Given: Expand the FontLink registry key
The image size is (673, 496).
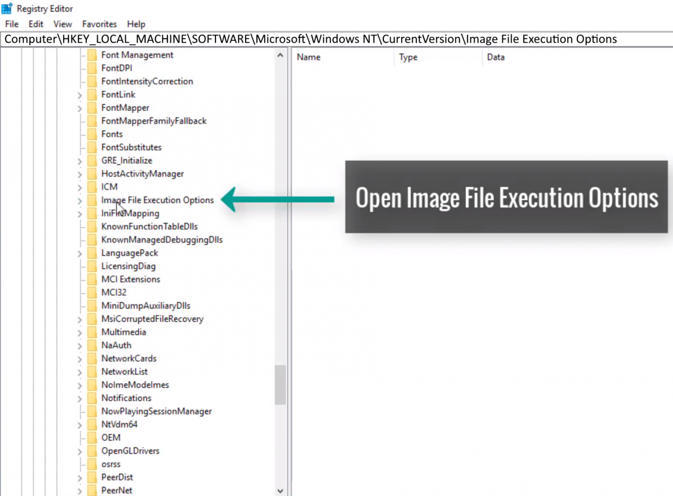Looking at the screenshot, I should click(x=79, y=95).
